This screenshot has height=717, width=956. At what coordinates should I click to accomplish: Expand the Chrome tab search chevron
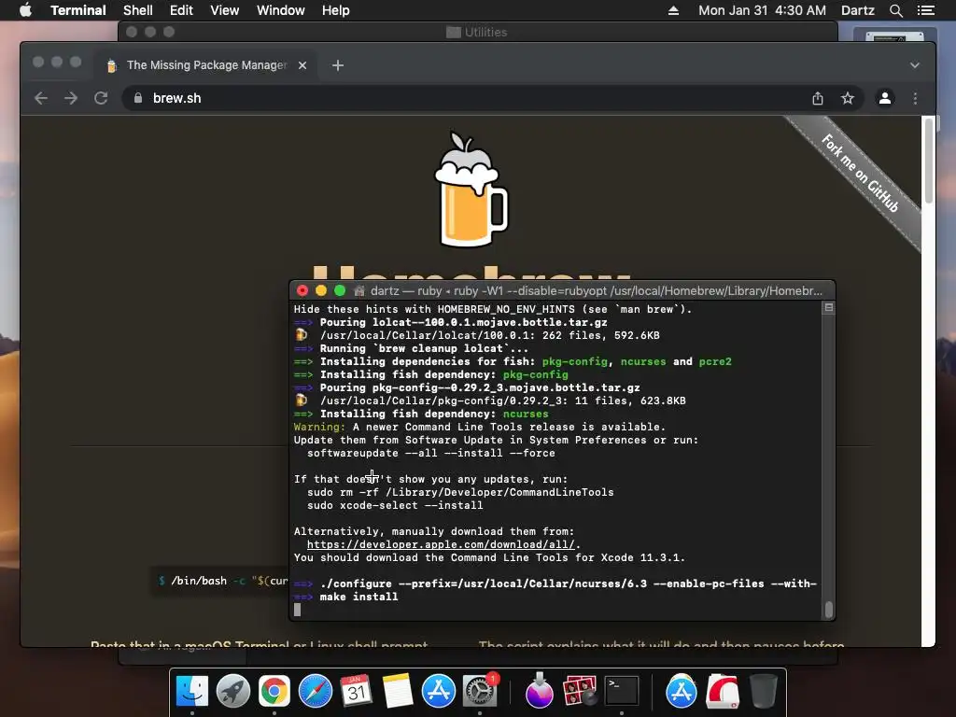pos(915,65)
